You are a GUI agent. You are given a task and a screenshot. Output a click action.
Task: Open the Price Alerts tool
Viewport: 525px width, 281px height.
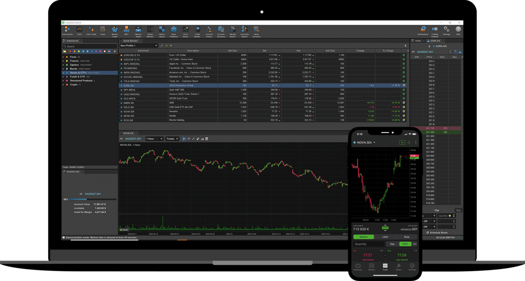click(x=186, y=32)
